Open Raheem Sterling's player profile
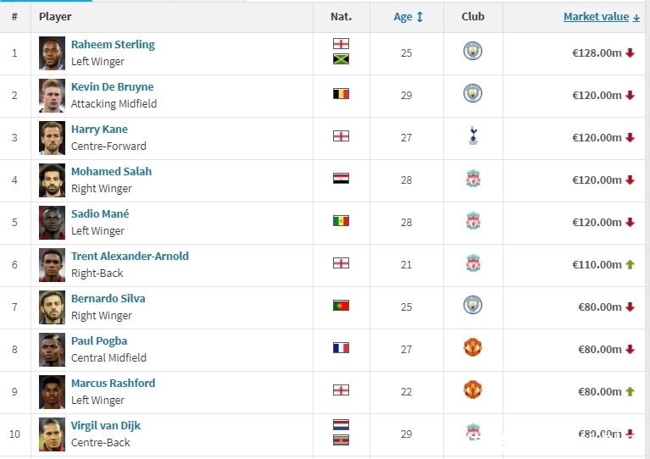Screen dimensions: 650x459 113,45
